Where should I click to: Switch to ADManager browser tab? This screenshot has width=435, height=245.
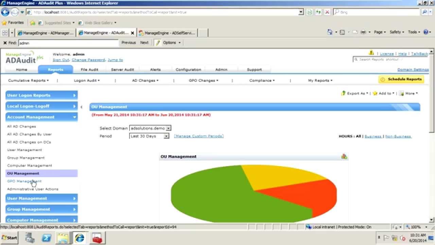click(x=46, y=33)
